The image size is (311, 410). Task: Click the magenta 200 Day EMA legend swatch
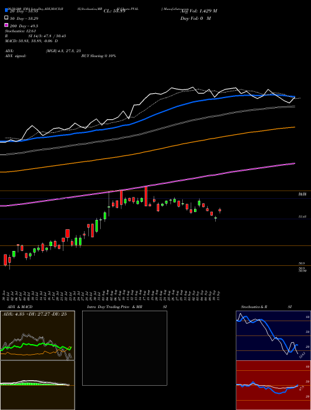[6, 25]
